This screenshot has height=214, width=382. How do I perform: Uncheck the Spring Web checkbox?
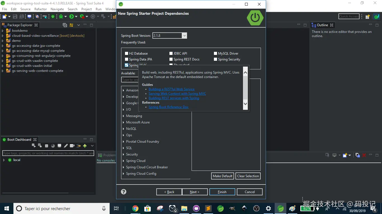point(127,65)
